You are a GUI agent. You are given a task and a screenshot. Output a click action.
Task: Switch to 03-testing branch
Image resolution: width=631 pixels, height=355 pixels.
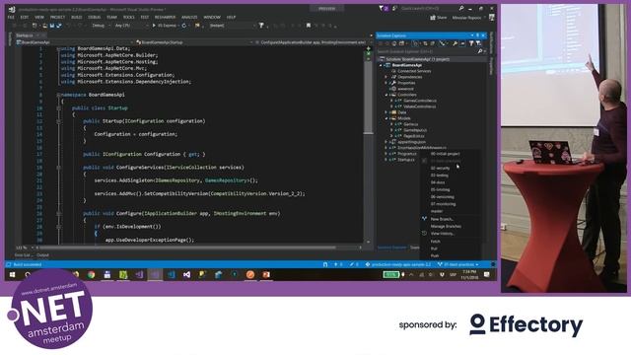pos(440,176)
